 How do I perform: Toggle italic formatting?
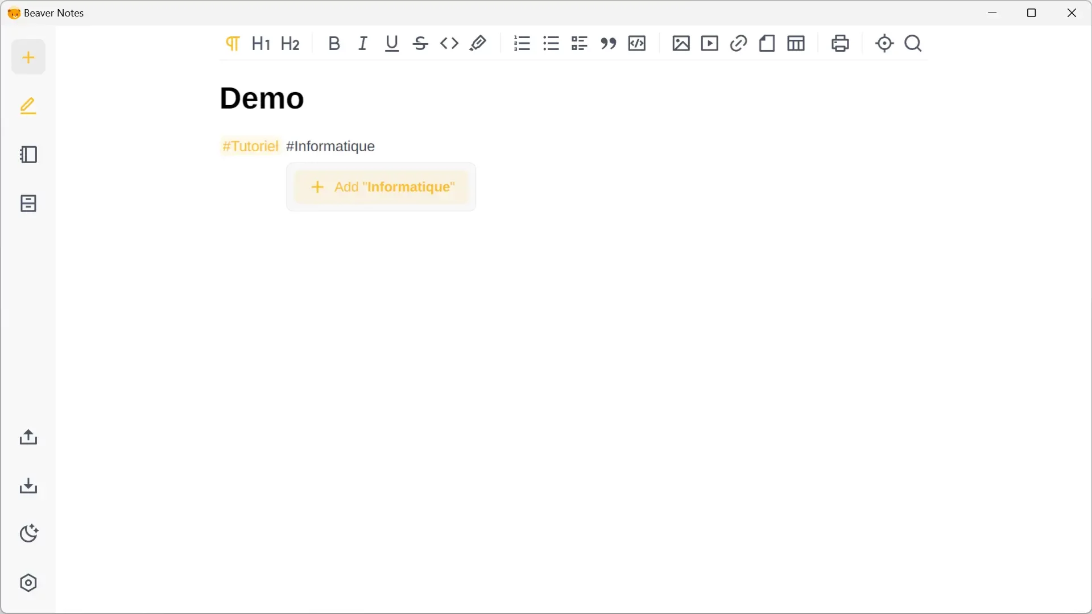(x=363, y=44)
